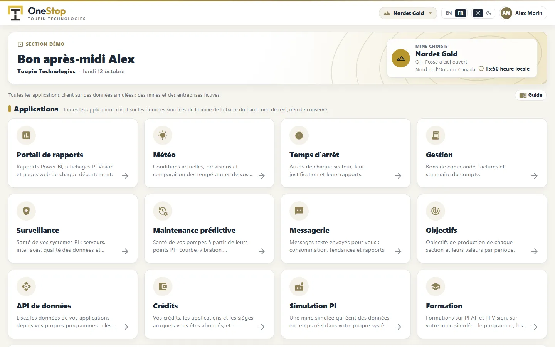Click the API de données icon
Viewport: 555px width, 347px height.
pyautogui.click(x=26, y=286)
